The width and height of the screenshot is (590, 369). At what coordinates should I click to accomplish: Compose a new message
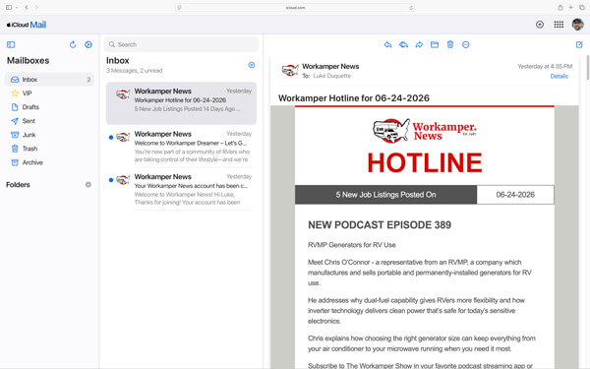(x=579, y=44)
